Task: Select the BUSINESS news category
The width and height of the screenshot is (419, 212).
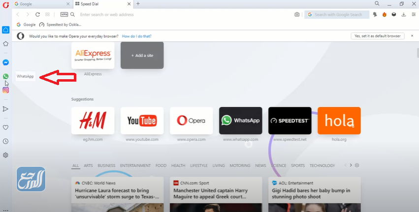Action: pyautogui.click(x=106, y=166)
